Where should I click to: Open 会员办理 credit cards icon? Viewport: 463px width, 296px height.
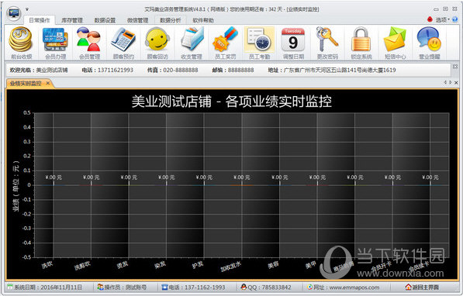(55, 43)
